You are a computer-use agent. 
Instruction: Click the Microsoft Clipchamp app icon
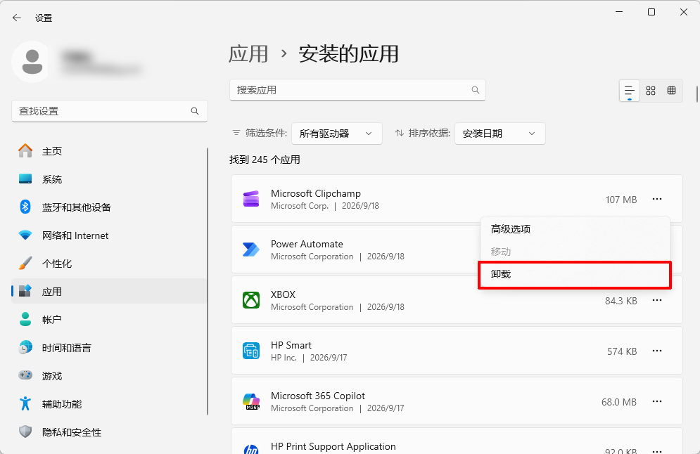point(251,199)
